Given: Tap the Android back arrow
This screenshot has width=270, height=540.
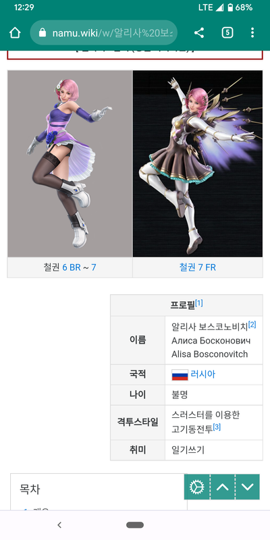Looking at the screenshot, I should [59, 525].
